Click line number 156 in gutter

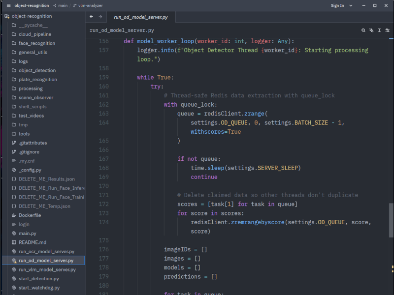coord(104,41)
